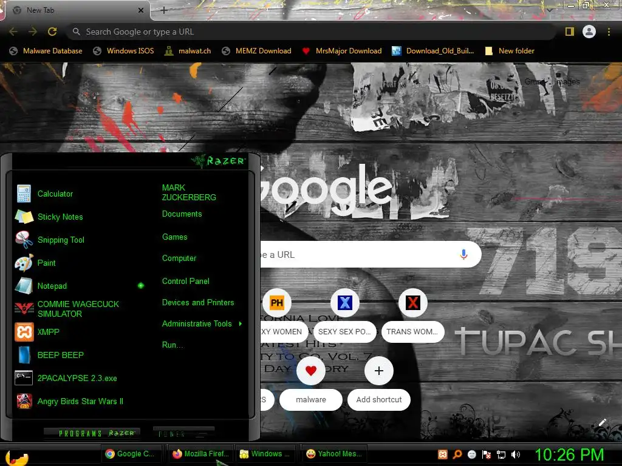Click the Chrome address bar

point(312,32)
